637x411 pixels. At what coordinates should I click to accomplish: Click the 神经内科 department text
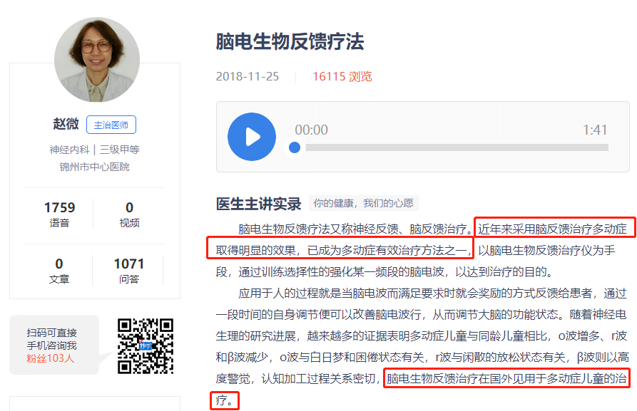(x=68, y=150)
